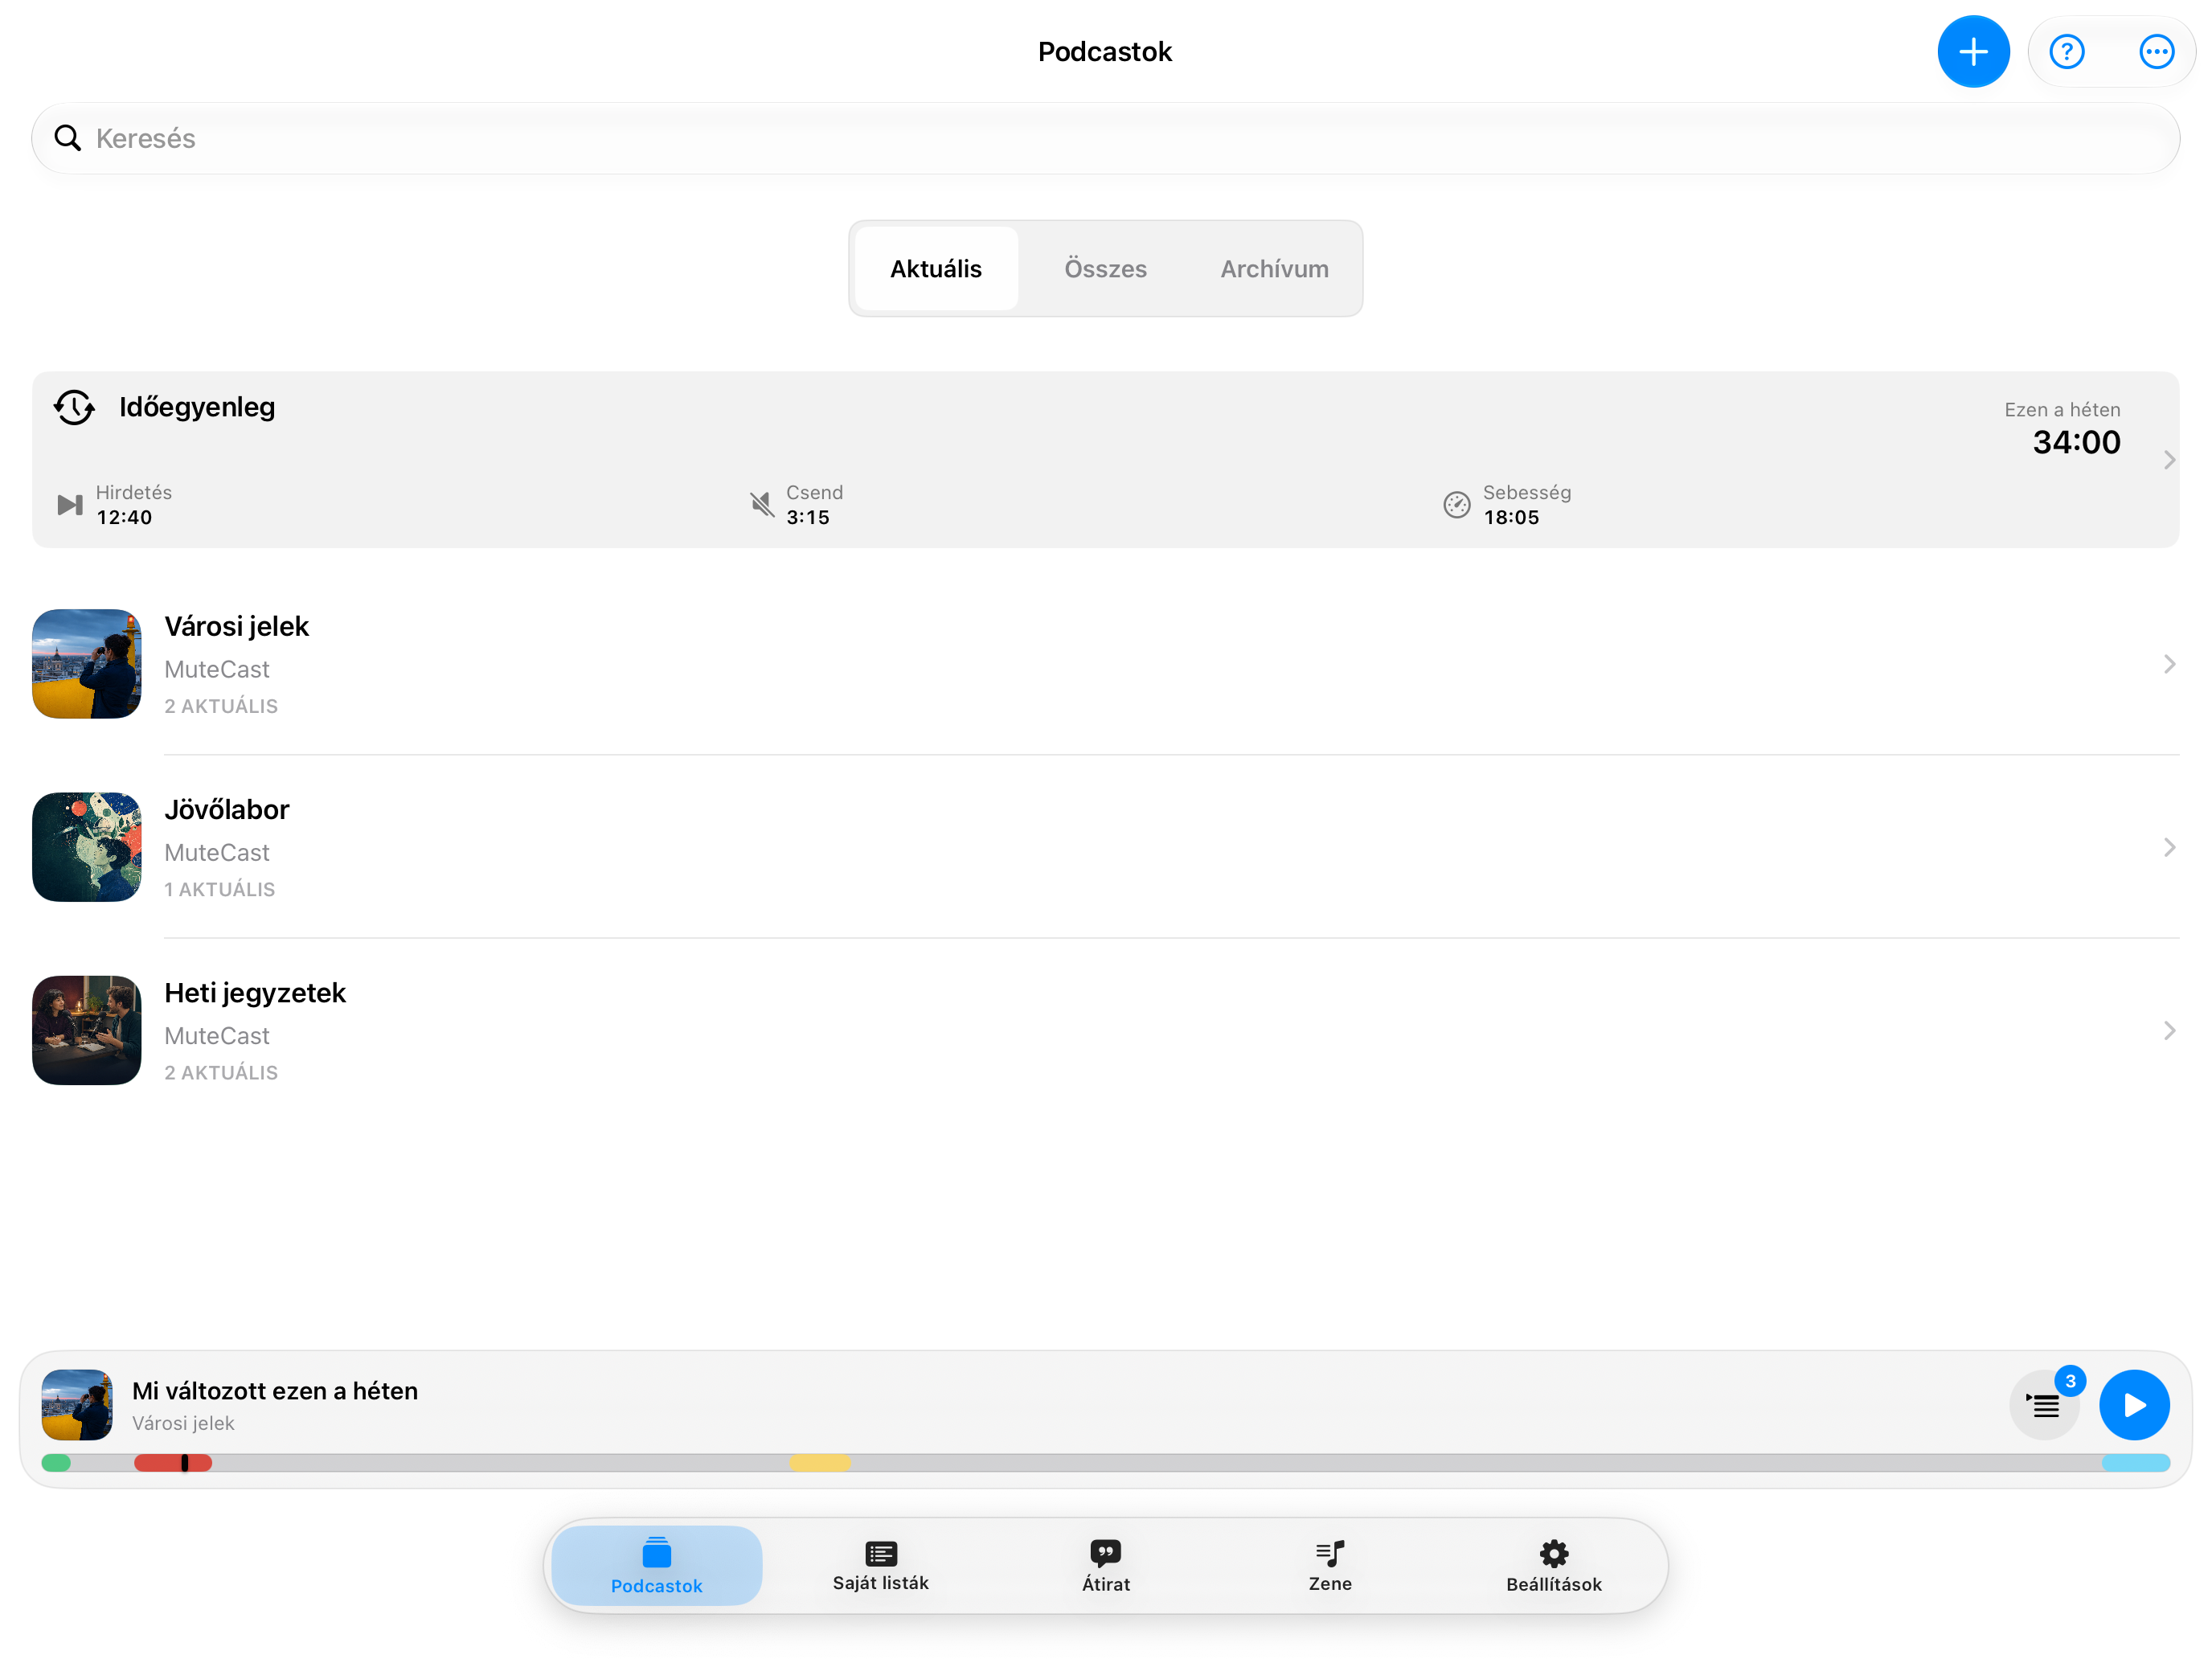Open the Jövőlabor podcast title

(227, 809)
